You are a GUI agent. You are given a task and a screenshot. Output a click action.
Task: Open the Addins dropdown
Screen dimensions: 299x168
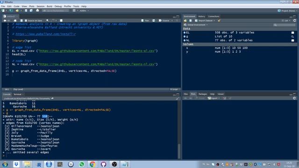(x=84, y=11)
